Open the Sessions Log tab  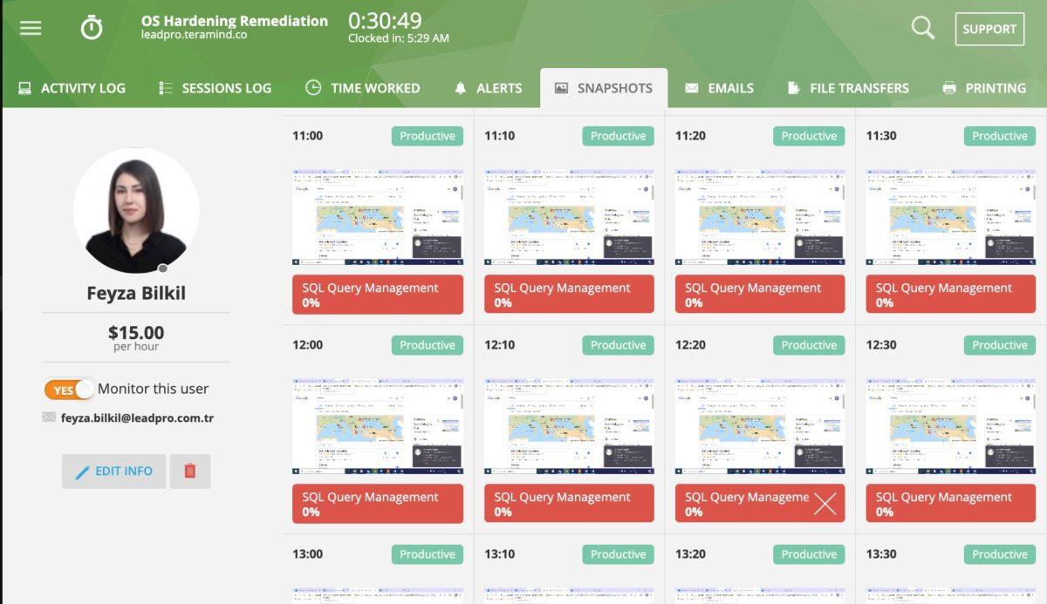pyautogui.click(x=215, y=88)
